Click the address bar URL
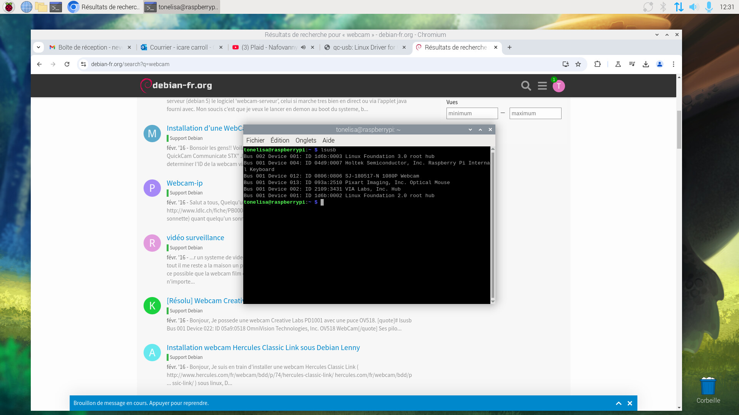This screenshot has height=415, width=739. pos(130,64)
